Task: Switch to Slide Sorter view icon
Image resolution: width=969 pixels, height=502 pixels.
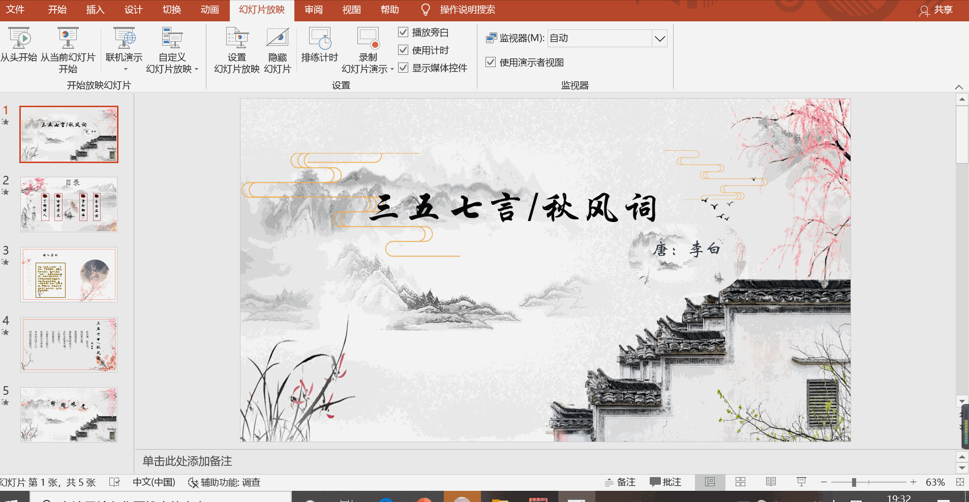Action: 740,482
